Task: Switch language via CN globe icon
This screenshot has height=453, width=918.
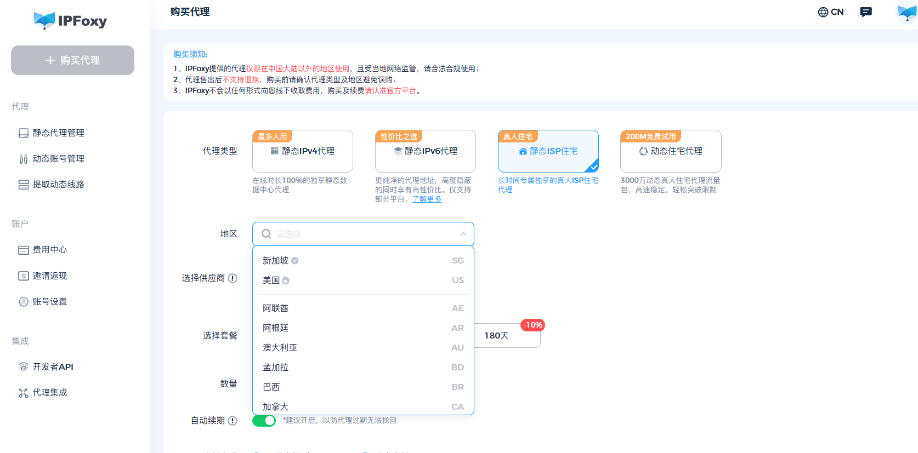Action: click(830, 12)
